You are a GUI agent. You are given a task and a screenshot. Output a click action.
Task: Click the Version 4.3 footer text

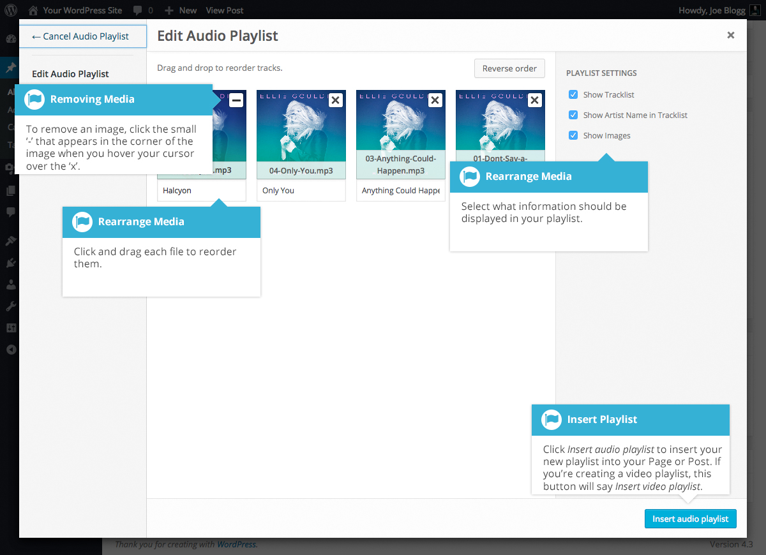[x=732, y=544]
